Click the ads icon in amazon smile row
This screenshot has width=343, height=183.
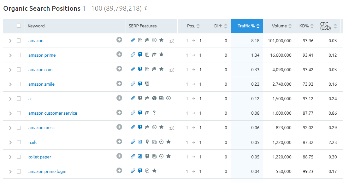click(x=147, y=84)
